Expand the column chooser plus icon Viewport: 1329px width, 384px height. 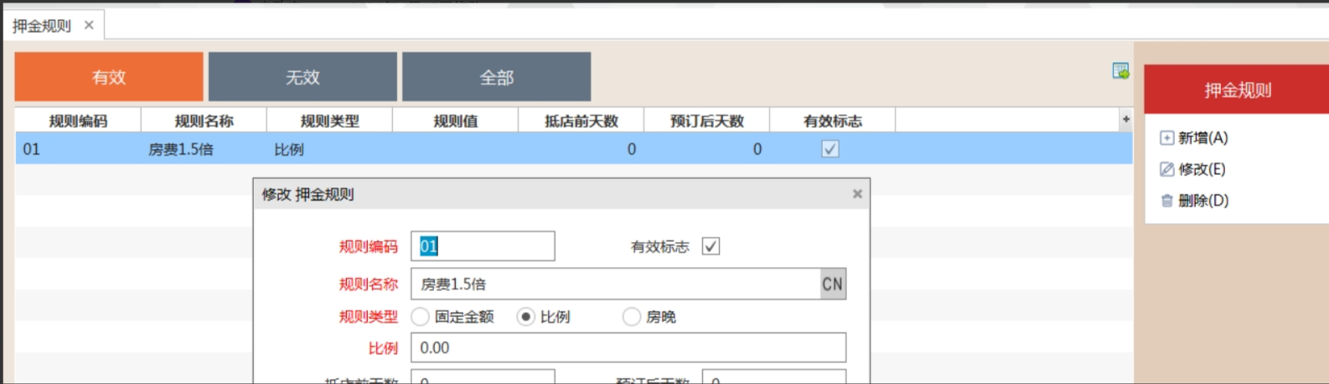pos(1125,120)
